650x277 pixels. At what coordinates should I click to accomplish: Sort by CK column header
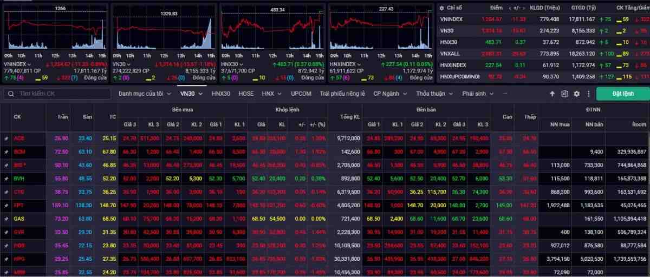pos(17,116)
